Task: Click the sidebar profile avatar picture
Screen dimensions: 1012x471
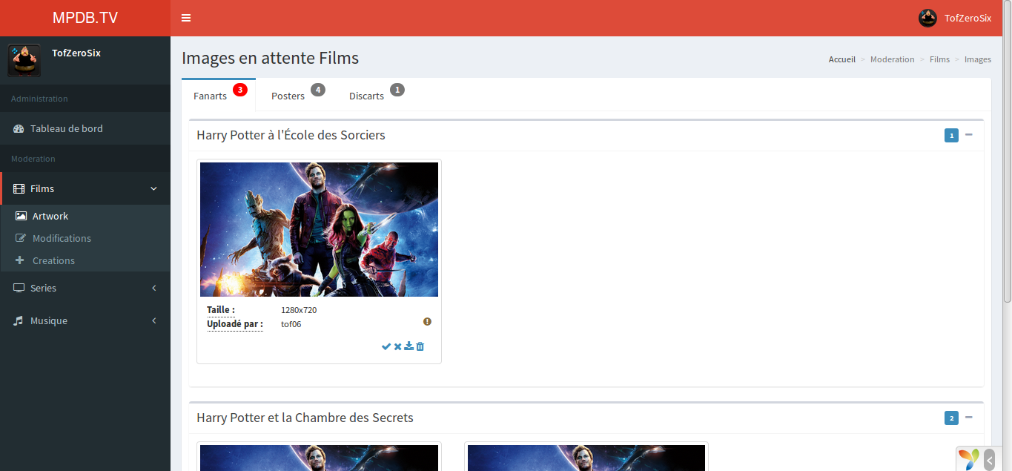Action: [x=24, y=60]
